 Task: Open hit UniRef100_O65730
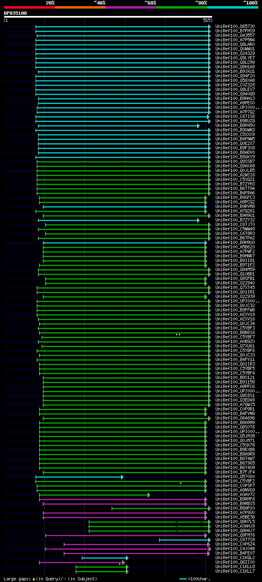tap(235, 27)
